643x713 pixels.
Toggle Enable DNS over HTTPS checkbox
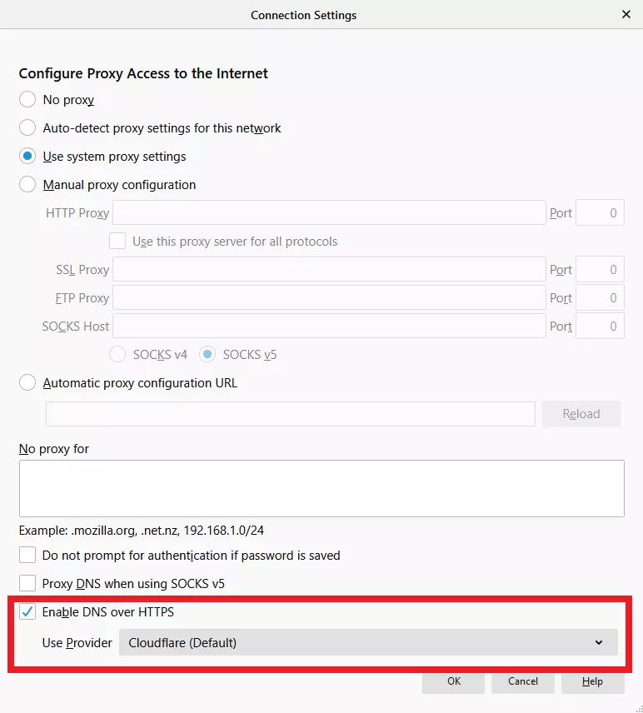coord(27,612)
